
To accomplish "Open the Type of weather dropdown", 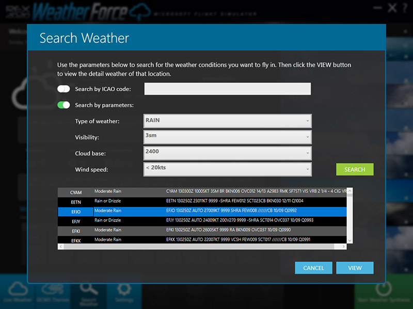I will [x=228, y=121].
